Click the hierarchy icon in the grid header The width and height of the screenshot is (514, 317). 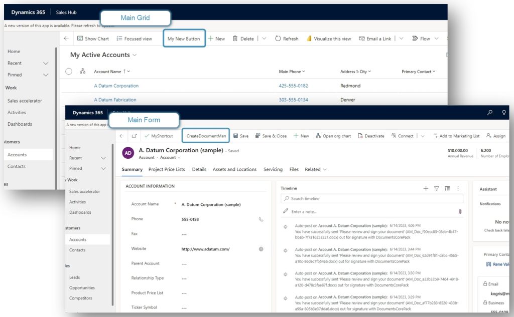[83, 71]
